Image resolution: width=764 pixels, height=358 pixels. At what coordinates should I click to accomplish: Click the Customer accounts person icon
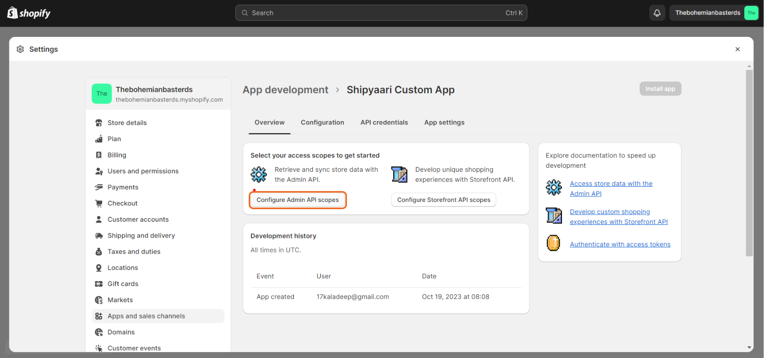pos(99,219)
